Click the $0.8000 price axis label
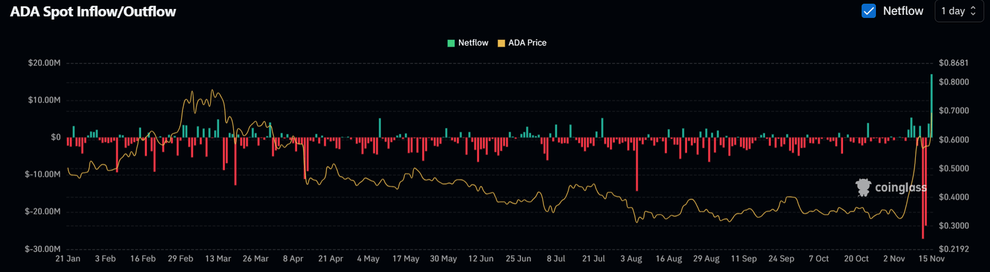The image size is (990, 272). point(954,82)
